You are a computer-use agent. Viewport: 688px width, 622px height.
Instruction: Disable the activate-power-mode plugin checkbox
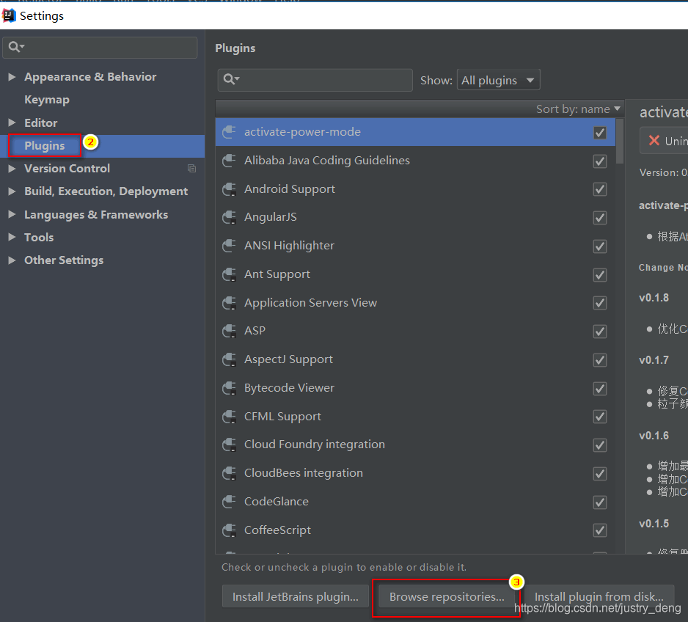coord(600,133)
